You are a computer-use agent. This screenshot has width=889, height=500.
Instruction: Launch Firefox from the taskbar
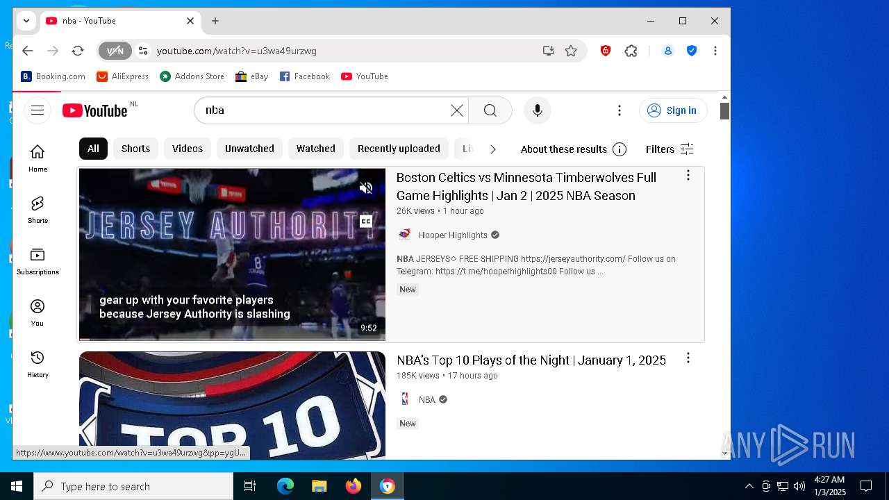354,486
